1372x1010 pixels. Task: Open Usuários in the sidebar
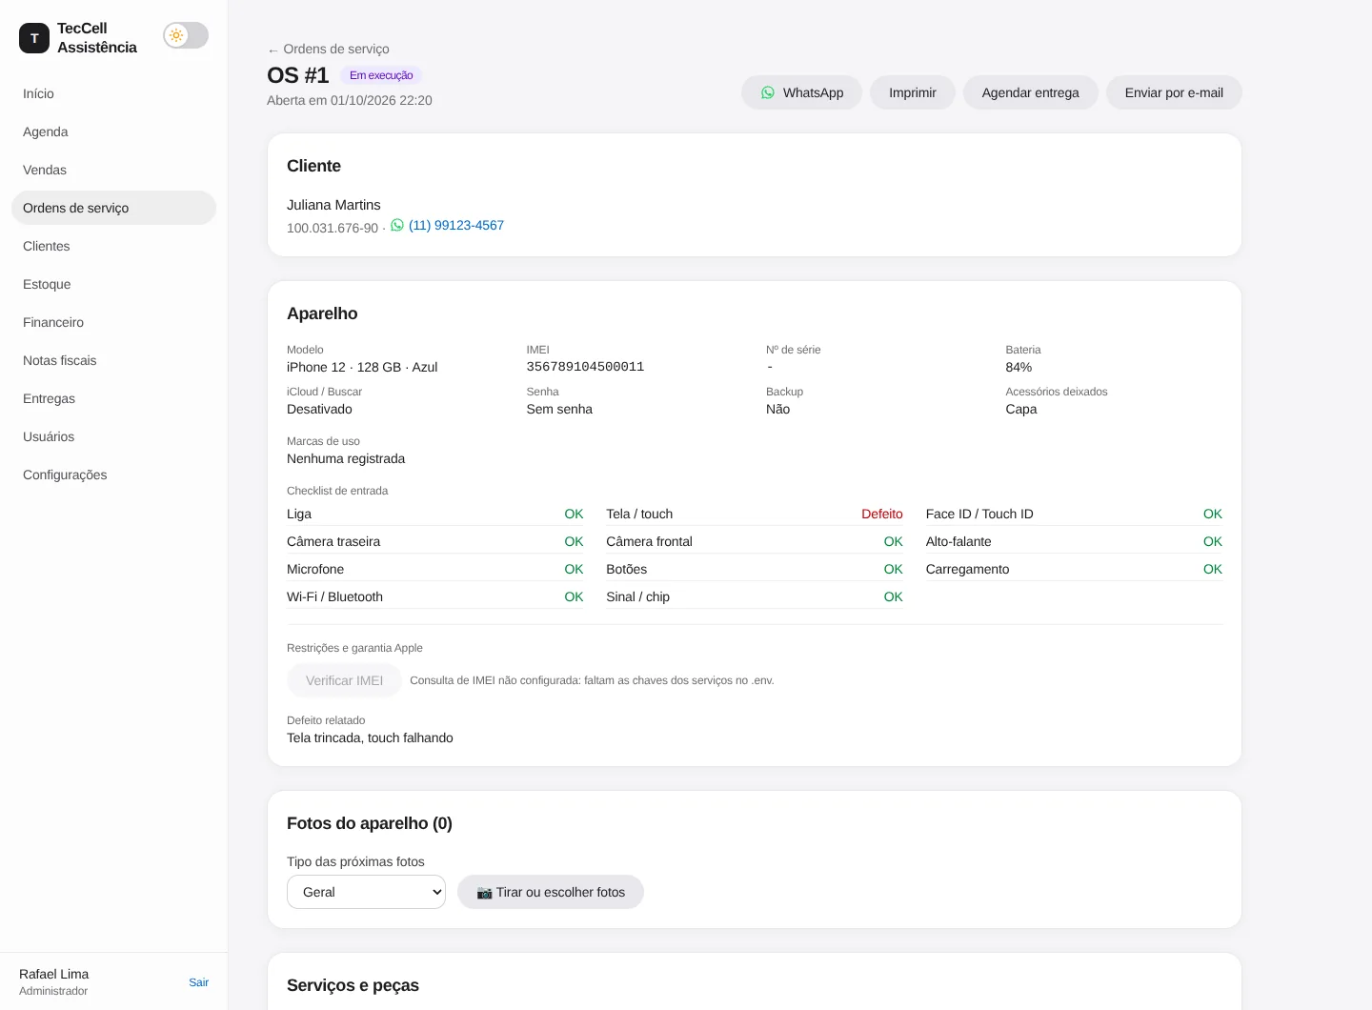tap(113, 436)
